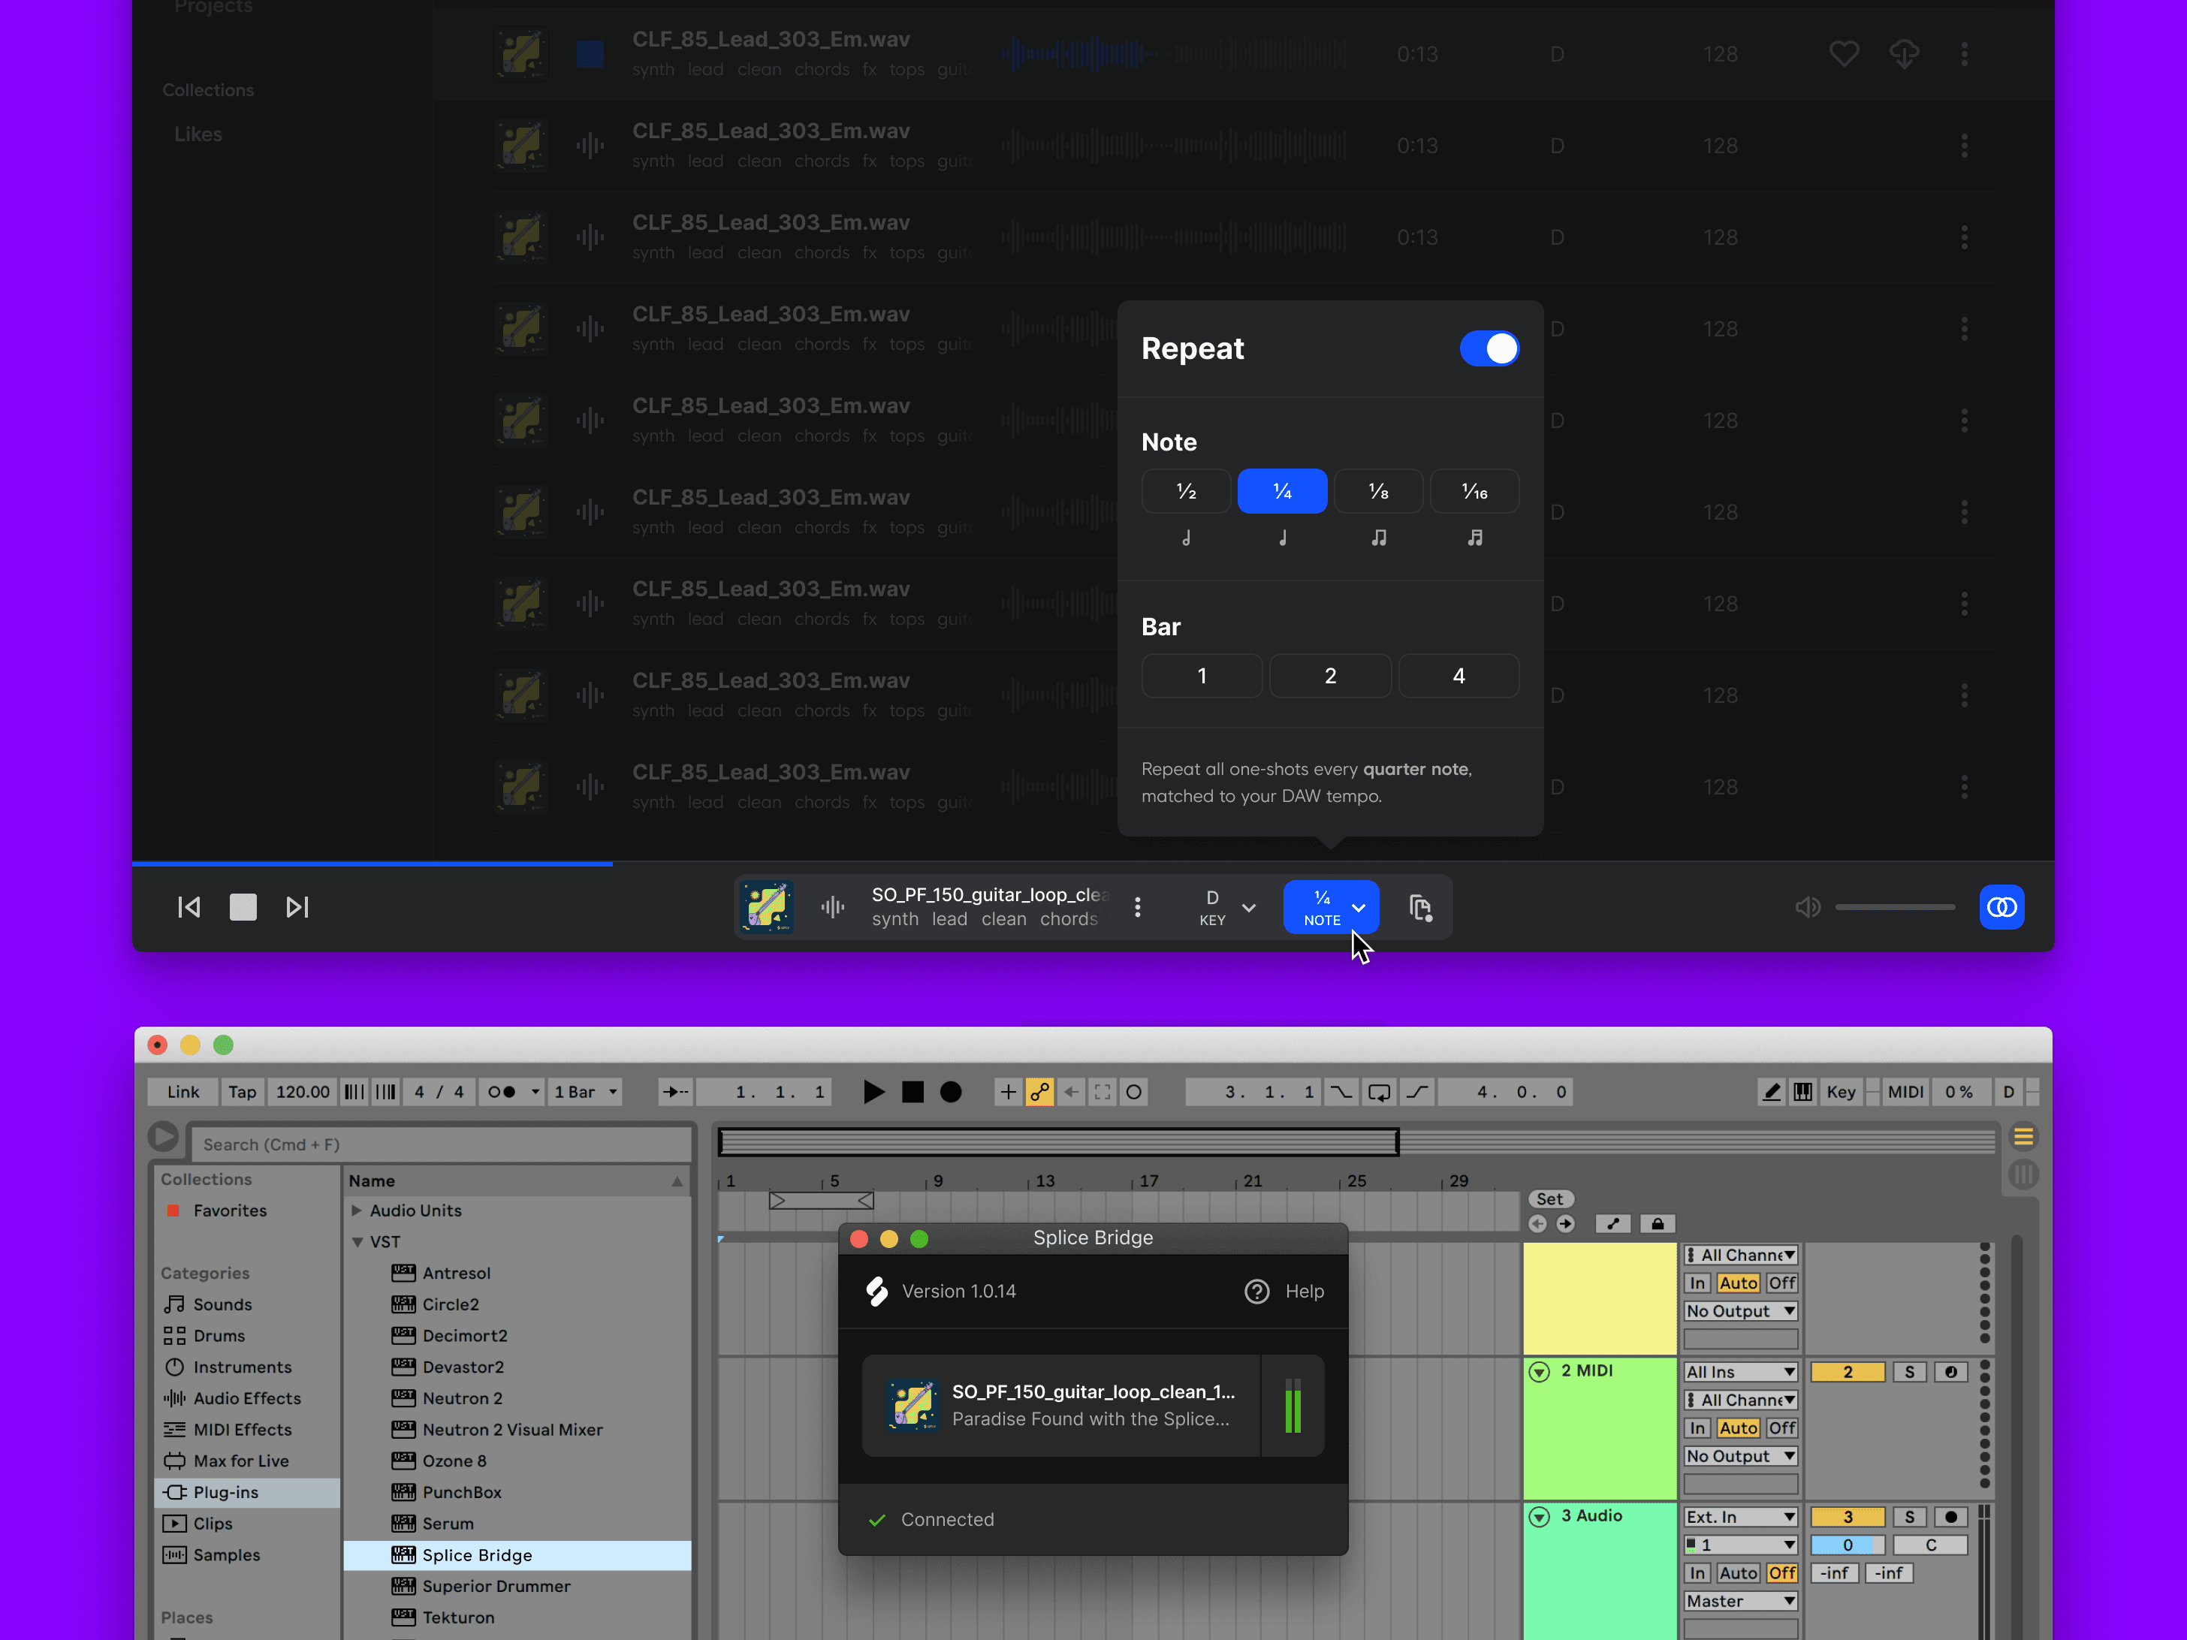Viewport: 2187px width, 1640px height.
Task: Skip to next sample in Splice player
Action: pos(297,908)
